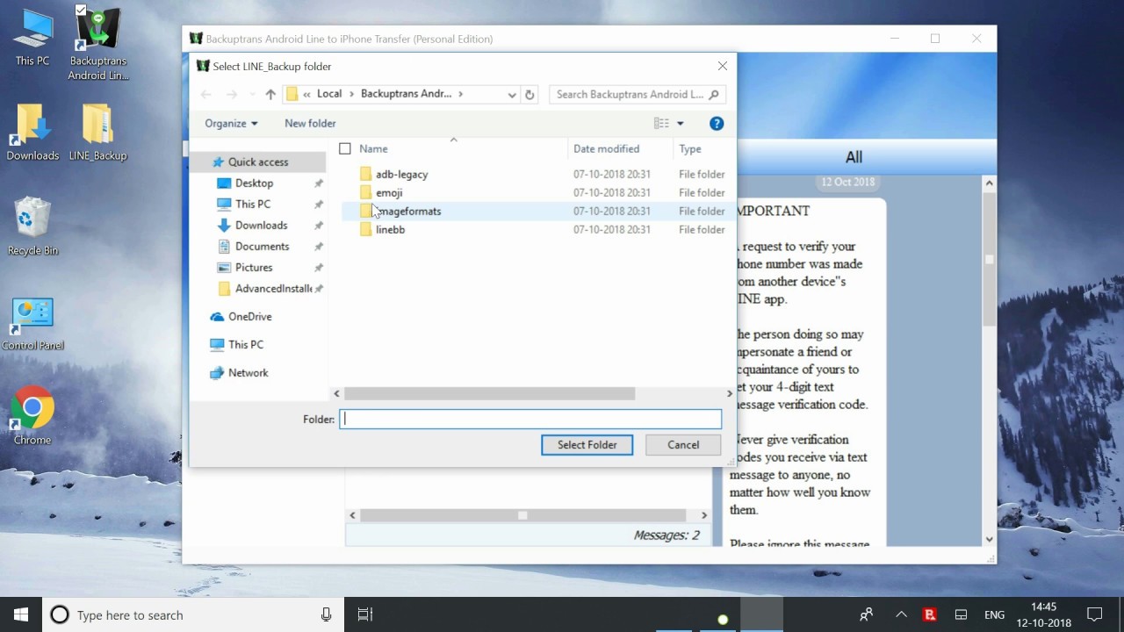Select the linebb folder icon
The height and width of the screenshot is (632, 1124).
point(365,229)
